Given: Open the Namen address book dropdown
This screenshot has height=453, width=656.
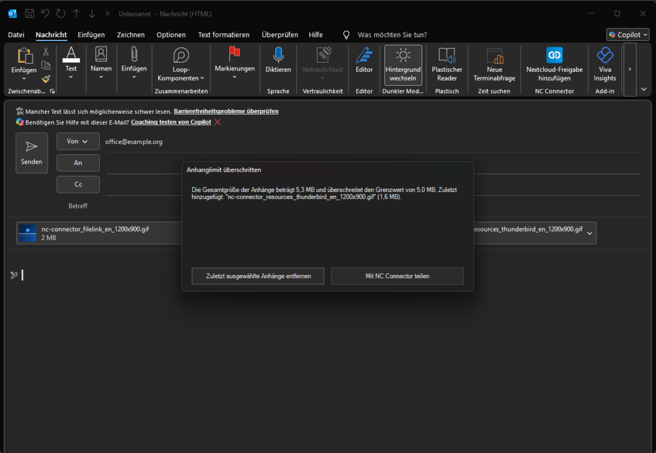Looking at the screenshot, I should (101, 63).
